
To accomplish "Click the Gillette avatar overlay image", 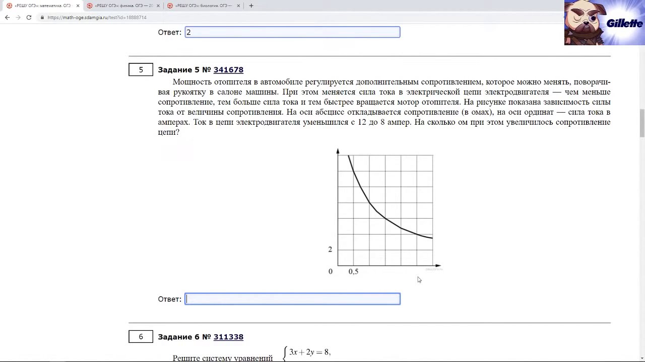I will pos(605,23).
